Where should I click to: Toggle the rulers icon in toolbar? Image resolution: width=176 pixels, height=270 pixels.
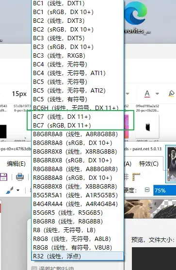136,177
